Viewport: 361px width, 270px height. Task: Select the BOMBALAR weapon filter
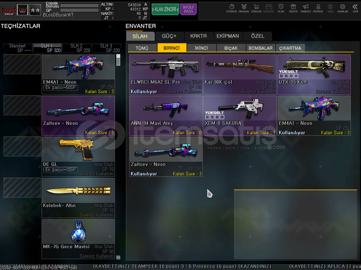[261, 48]
